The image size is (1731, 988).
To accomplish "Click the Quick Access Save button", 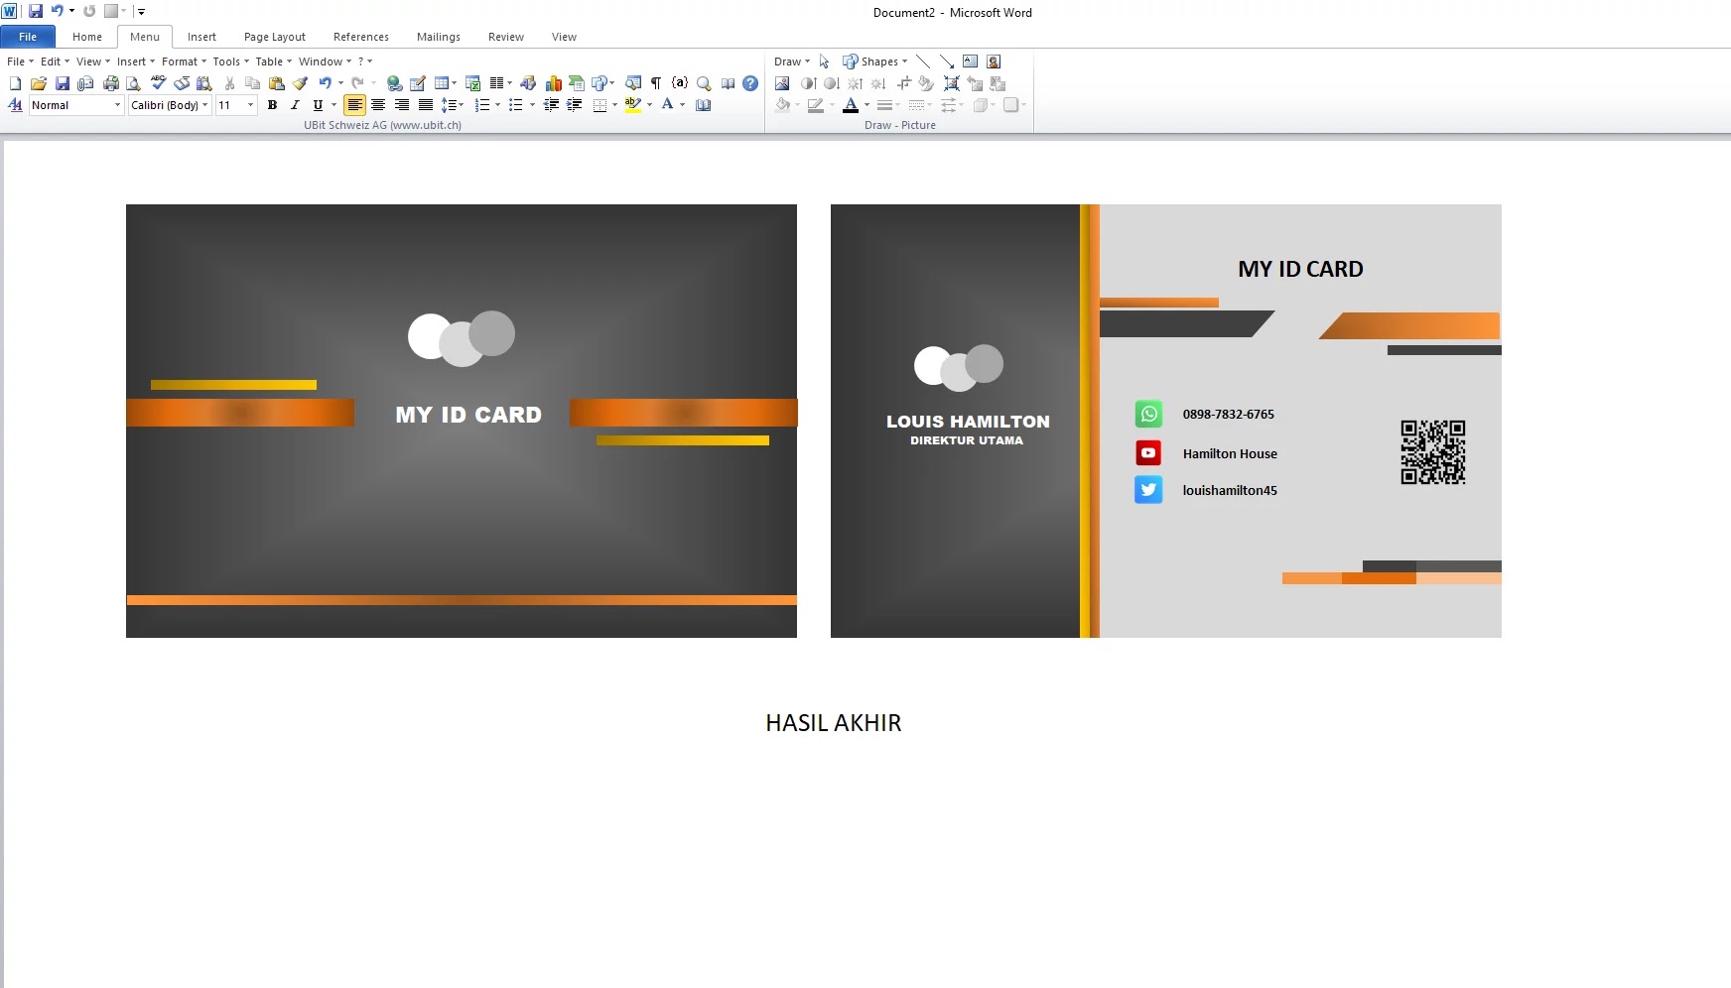I will 36,11.
